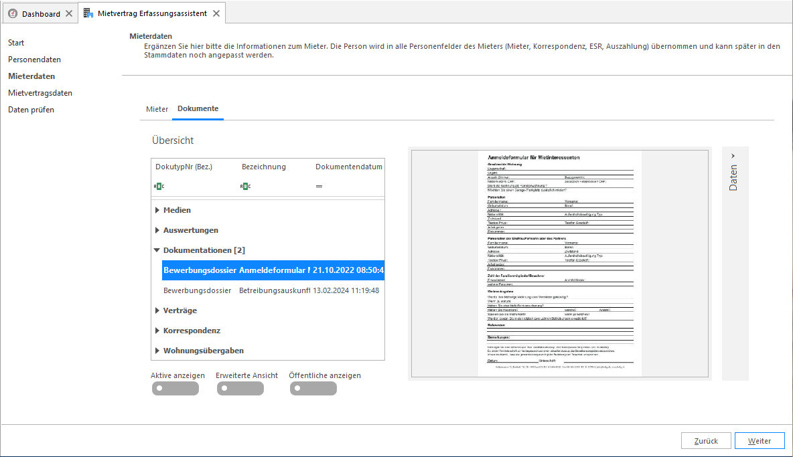Toggle Aktive anzeigen switch
Screen dimensions: 793x457
tap(175, 388)
